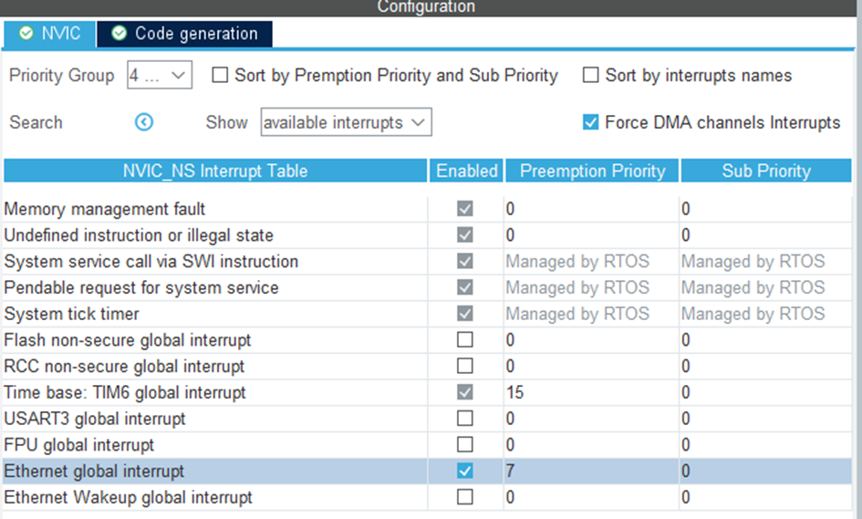The image size is (862, 519).
Task: Click the Preemption Priority column header
Action: [x=592, y=171]
